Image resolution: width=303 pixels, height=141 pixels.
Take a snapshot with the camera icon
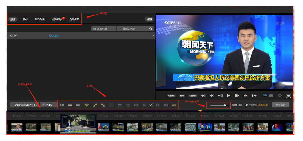(271, 96)
